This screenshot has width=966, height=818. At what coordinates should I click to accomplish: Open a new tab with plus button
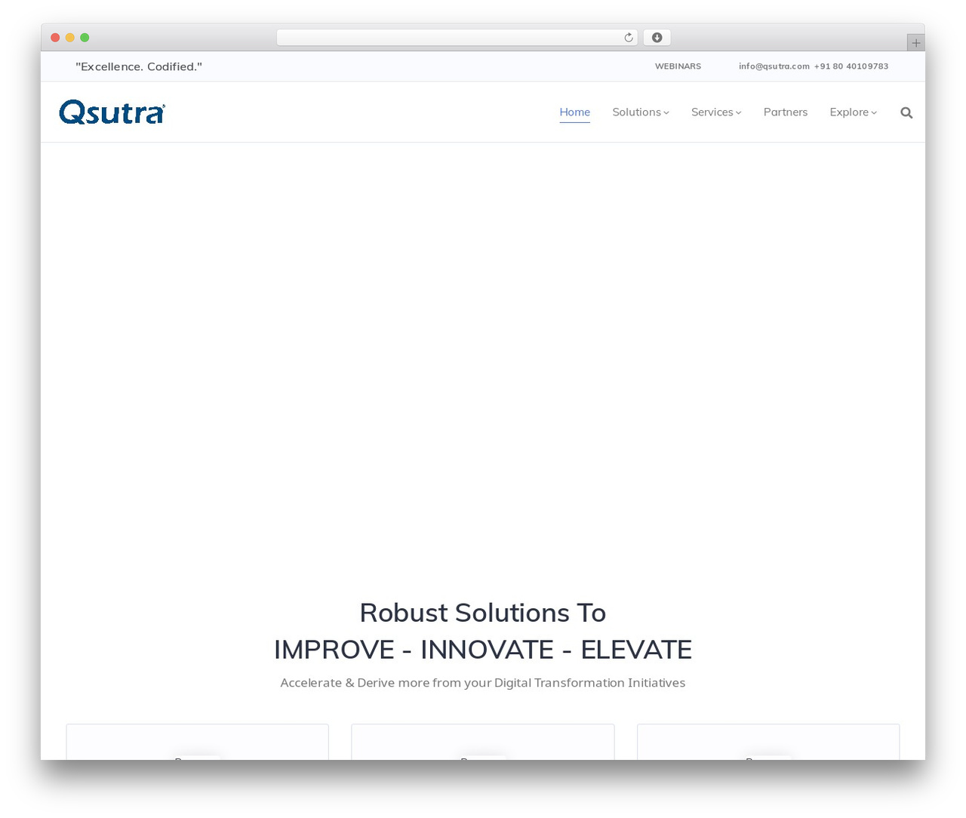(x=915, y=43)
